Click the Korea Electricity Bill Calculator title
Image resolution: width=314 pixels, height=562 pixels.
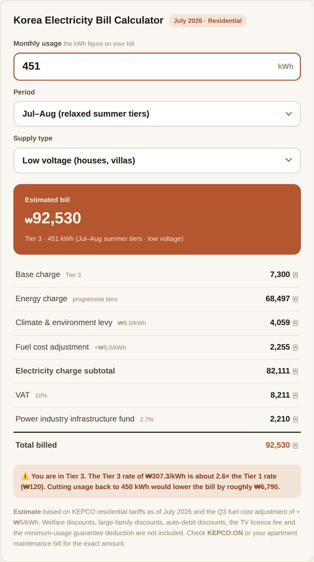coord(89,20)
